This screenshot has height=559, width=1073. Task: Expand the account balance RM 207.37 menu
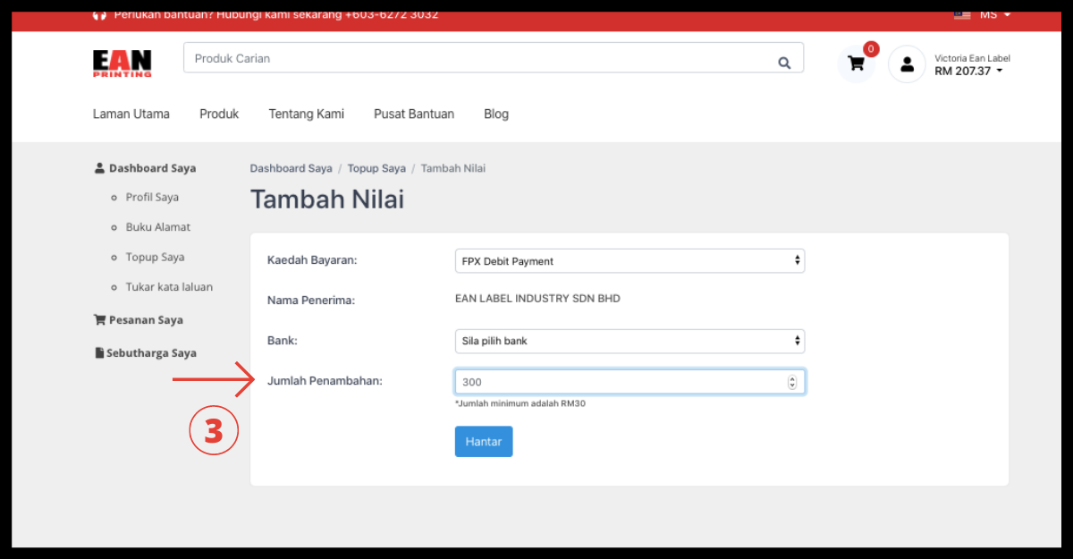(x=968, y=72)
